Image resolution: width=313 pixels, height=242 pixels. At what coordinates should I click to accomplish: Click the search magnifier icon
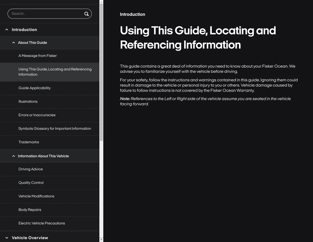click(x=86, y=14)
